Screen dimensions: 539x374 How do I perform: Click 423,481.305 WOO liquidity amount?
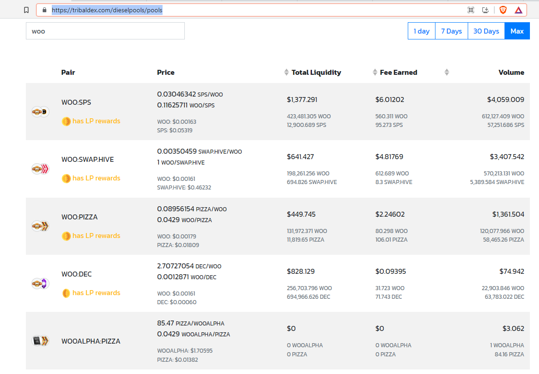tap(309, 117)
